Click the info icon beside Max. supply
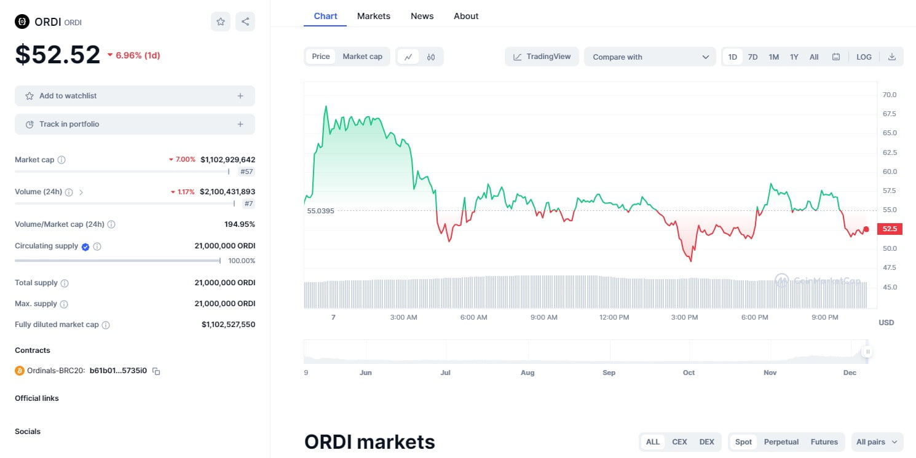The height and width of the screenshot is (458, 916). click(x=64, y=304)
